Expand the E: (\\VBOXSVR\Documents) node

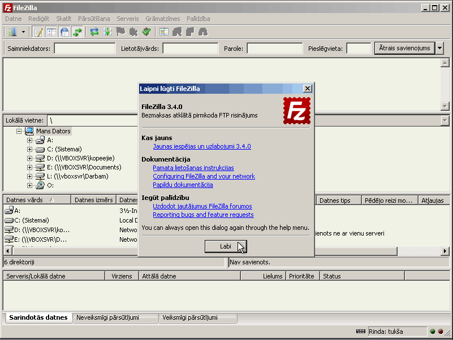(29, 167)
